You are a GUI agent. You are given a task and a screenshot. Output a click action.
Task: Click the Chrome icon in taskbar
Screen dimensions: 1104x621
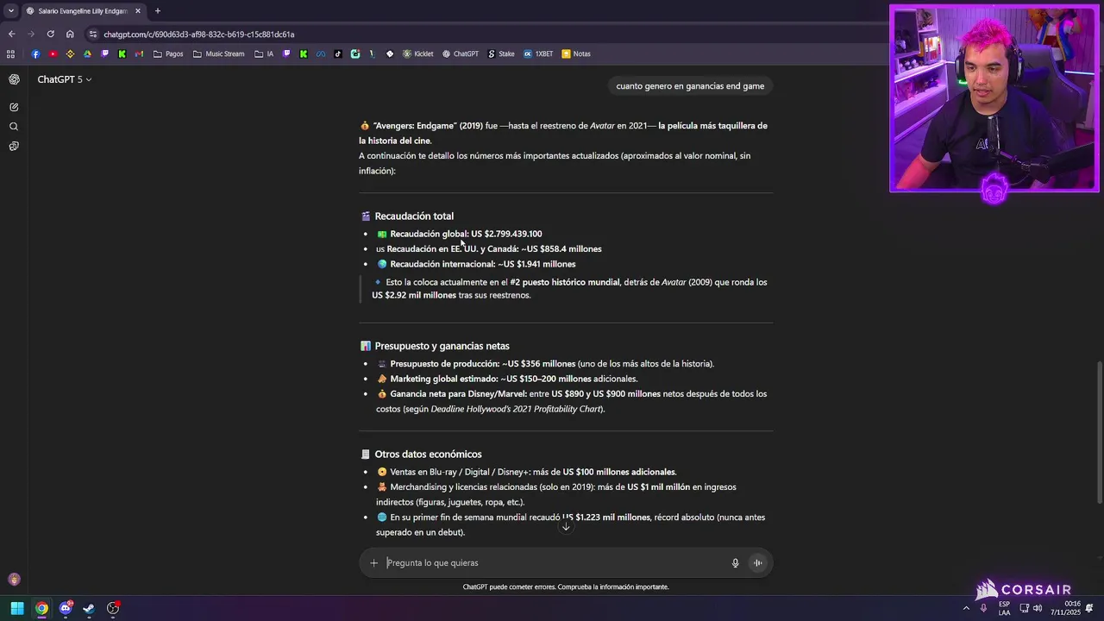coord(41,608)
